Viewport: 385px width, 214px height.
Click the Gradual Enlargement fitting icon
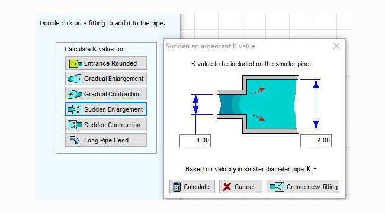(74, 79)
